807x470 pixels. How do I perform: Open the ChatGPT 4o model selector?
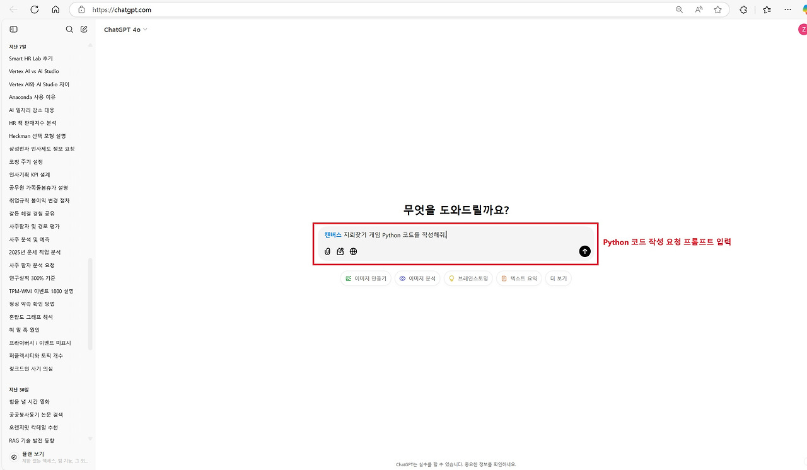125,30
